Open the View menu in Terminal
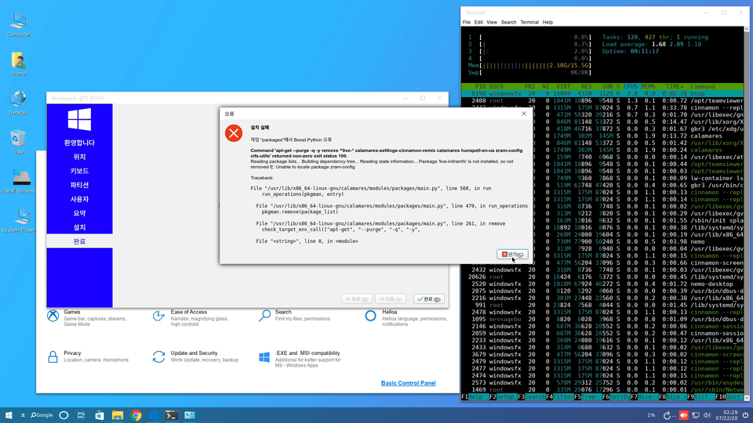This screenshot has height=423, width=753. (492, 22)
